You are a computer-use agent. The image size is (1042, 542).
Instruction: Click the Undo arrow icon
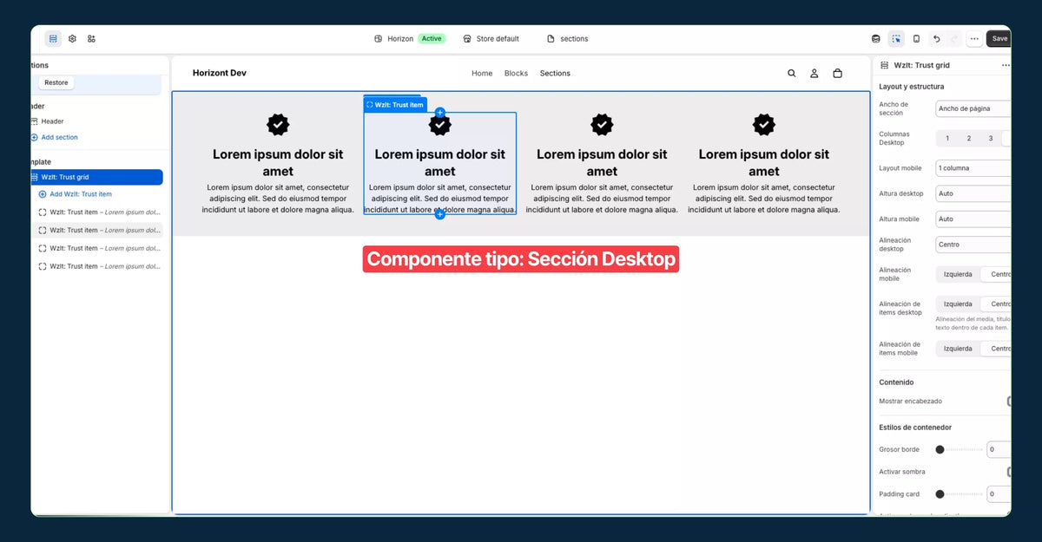936,39
